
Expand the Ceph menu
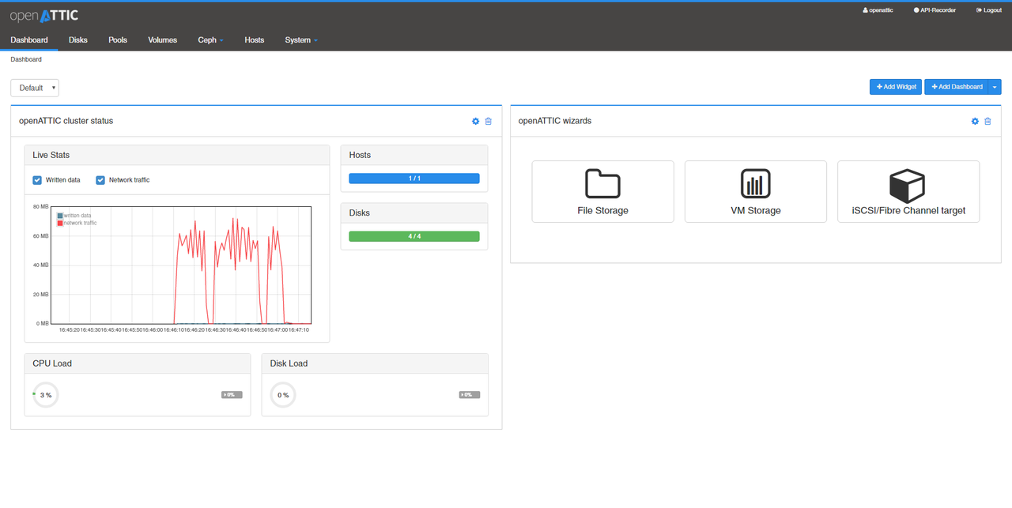point(210,40)
